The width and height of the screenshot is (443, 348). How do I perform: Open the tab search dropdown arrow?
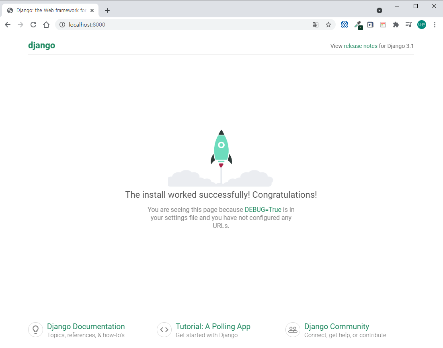click(379, 10)
